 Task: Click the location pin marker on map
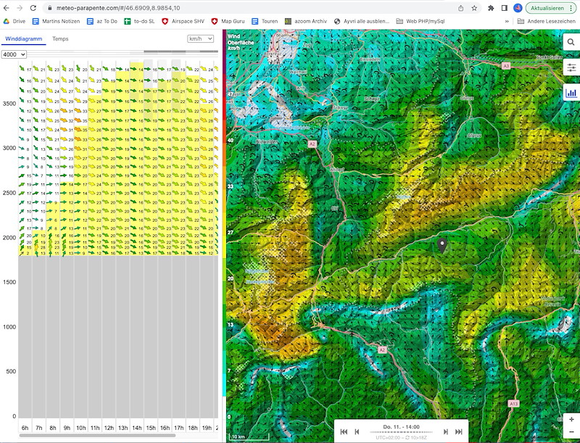click(x=442, y=245)
